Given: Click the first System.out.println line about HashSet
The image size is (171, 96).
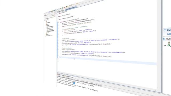Looking at the screenshot, I should [x=91, y=40].
